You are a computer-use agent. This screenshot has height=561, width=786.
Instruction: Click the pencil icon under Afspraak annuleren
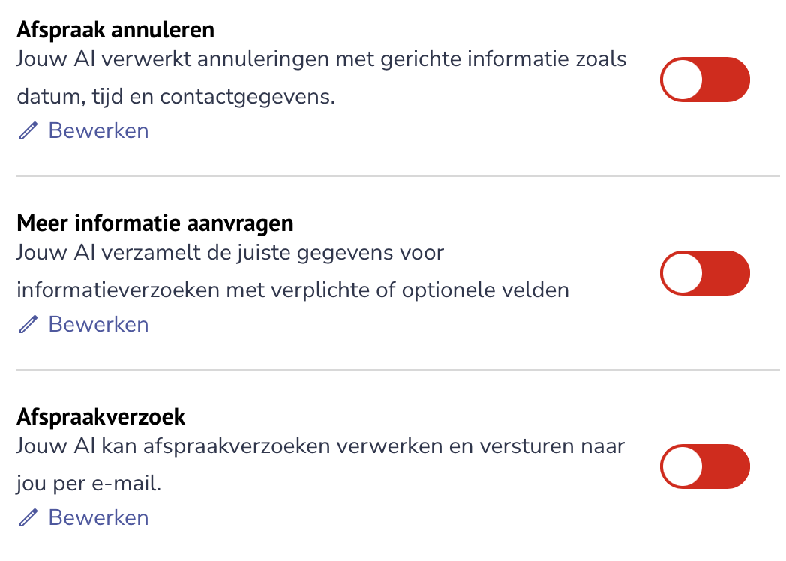[28, 130]
